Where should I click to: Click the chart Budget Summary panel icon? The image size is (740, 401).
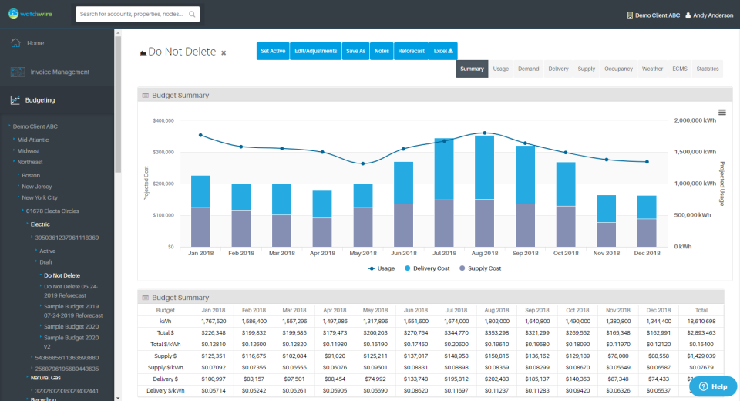pyautogui.click(x=146, y=96)
